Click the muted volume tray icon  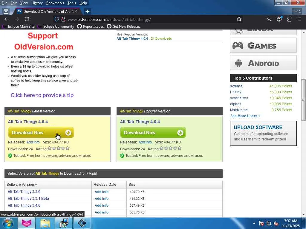point(276,224)
